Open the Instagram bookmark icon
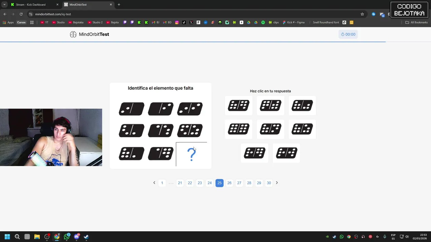 177,23
